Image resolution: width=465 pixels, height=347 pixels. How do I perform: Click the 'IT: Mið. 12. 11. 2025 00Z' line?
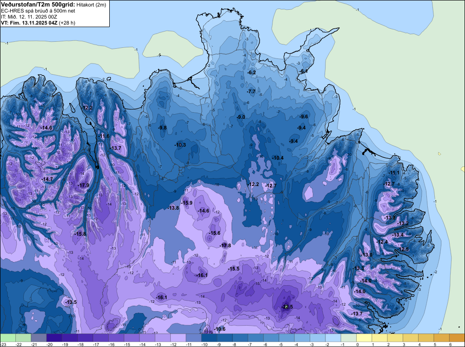coord(29,17)
